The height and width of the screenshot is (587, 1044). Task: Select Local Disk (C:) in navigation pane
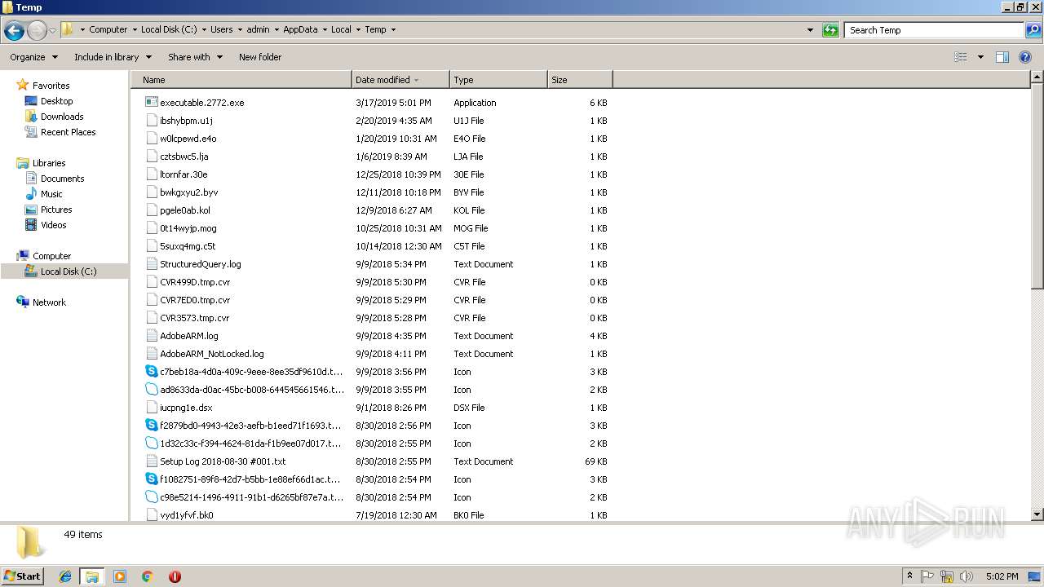[x=69, y=271]
